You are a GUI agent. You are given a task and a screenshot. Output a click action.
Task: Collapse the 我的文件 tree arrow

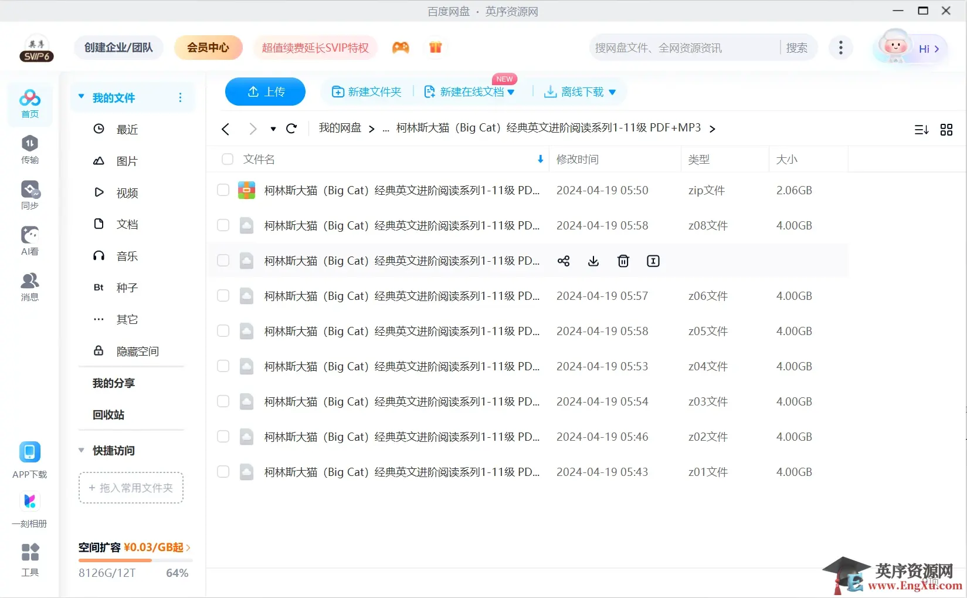[x=82, y=97]
